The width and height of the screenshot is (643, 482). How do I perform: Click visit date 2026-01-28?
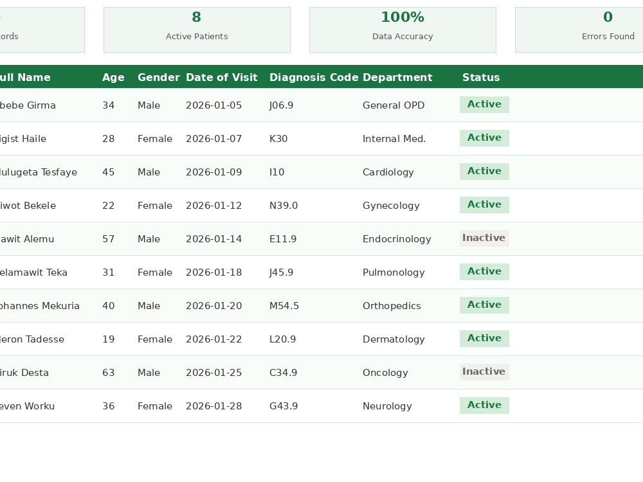(x=213, y=406)
